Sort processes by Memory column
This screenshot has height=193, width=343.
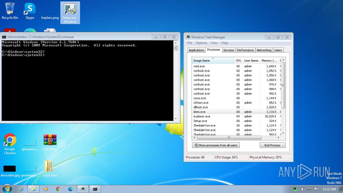click(x=269, y=61)
